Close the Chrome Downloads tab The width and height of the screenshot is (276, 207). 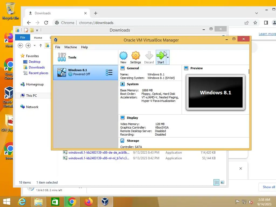click(x=85, y=13)
